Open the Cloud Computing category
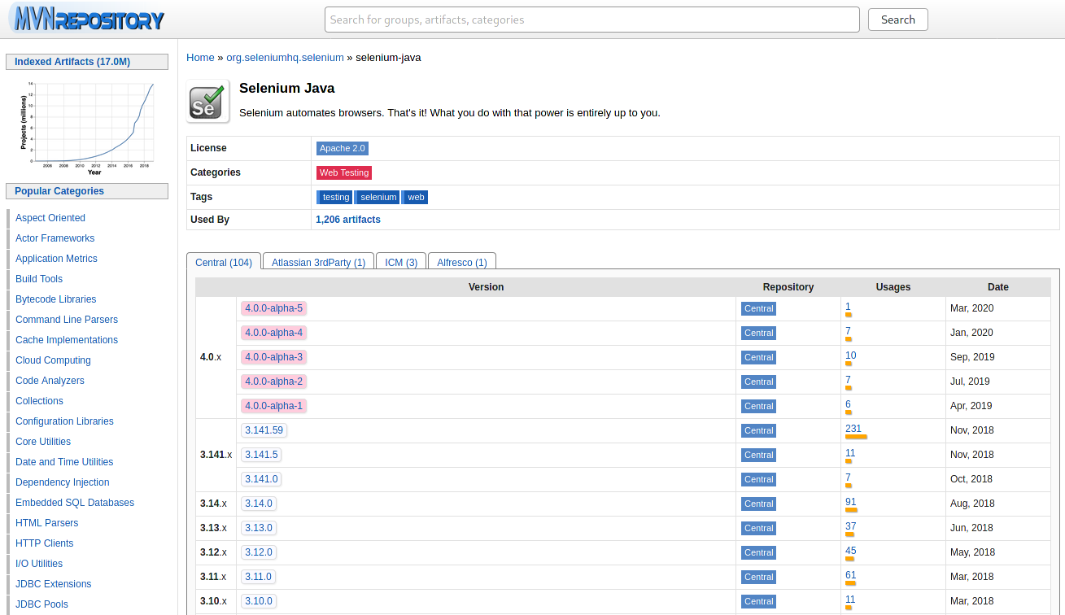Image resolution: width=1065 pixels, height=615 pixels. click(x=53, y=360)
